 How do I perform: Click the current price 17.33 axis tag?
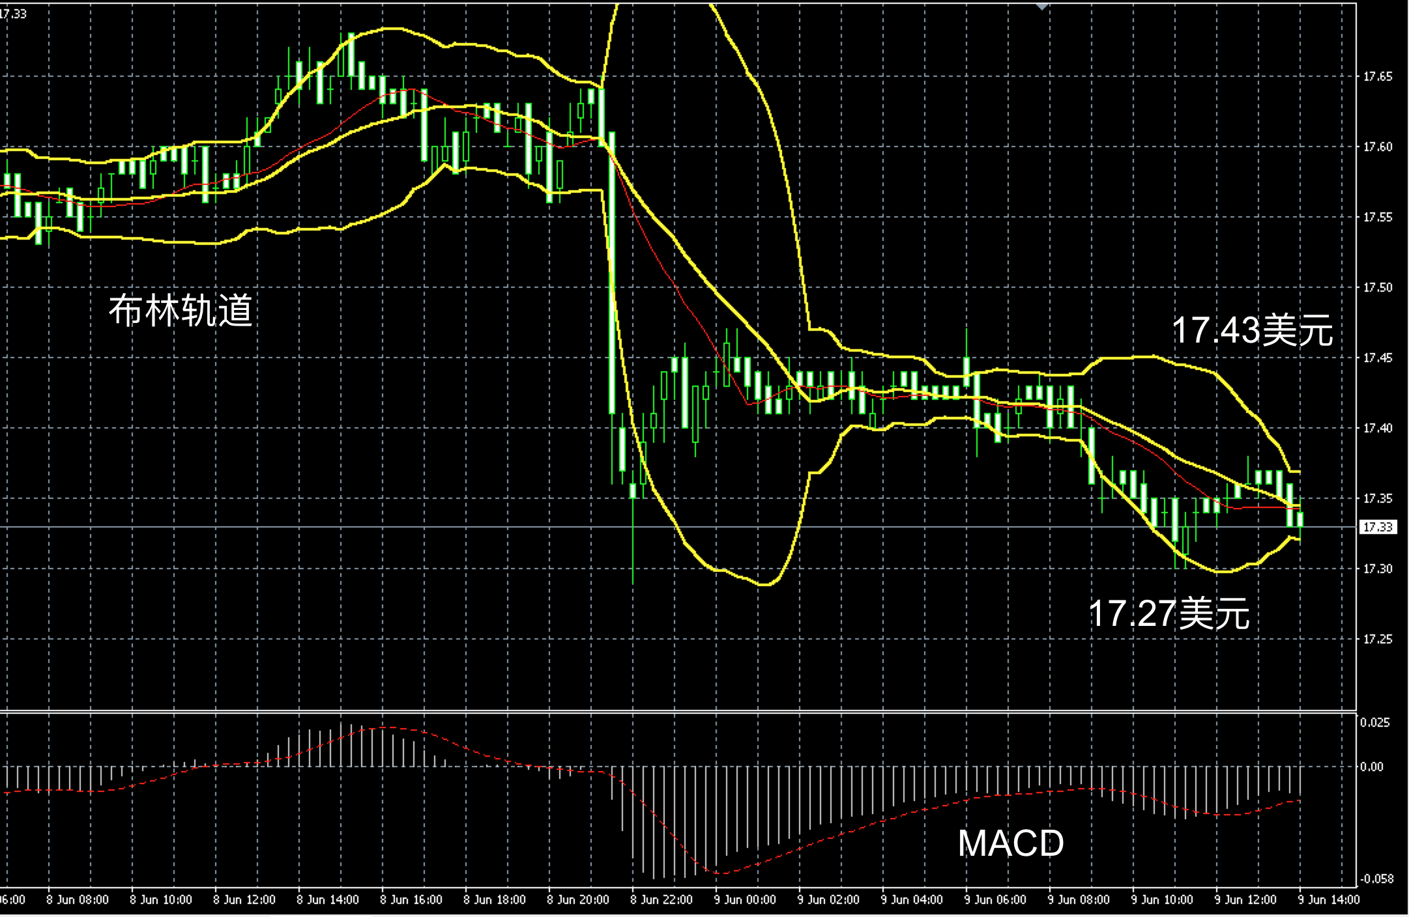1378,527
